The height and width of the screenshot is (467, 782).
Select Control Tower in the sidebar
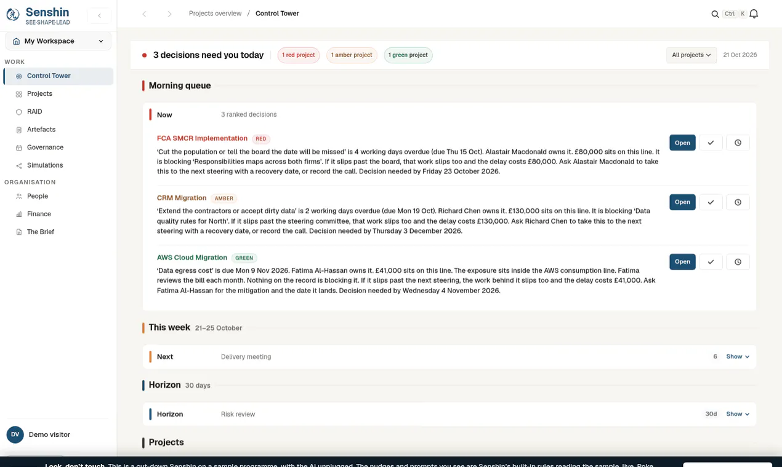coord(58,76)
